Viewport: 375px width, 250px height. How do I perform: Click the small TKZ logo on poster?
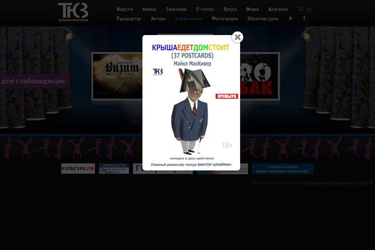[x=158, y=71]
